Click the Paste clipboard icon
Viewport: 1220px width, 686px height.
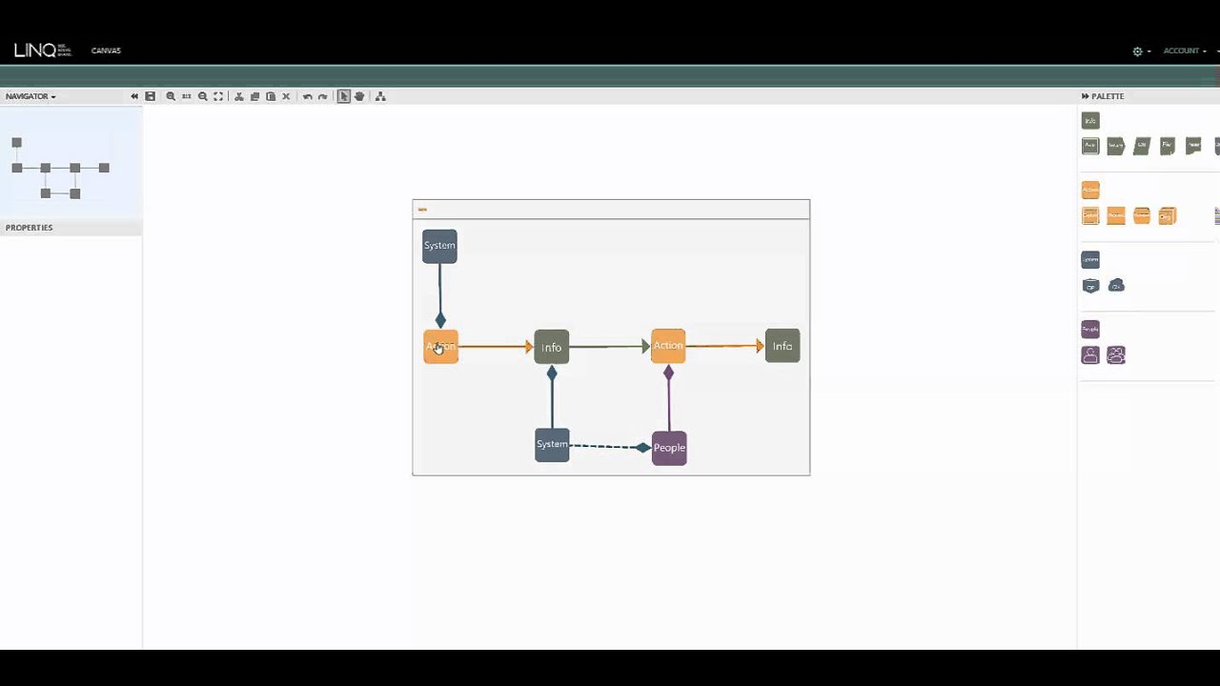click(271, 96)
